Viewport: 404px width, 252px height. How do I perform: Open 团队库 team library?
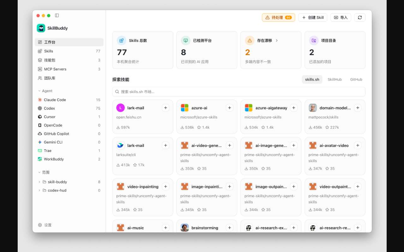click(x=69, y=78)
